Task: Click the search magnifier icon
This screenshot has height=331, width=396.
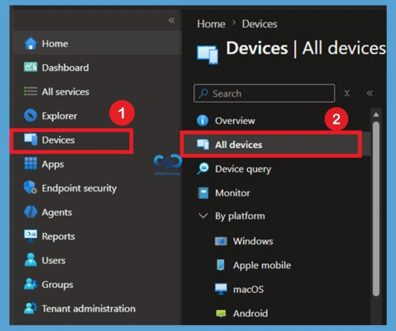Action: click(203, 93)
